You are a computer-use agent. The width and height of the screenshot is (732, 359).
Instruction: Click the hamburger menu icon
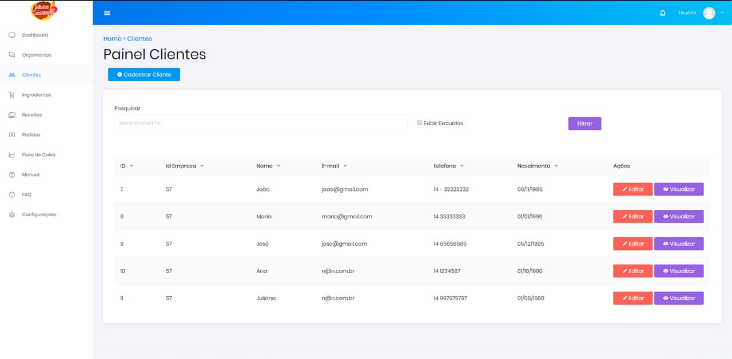(107, 13)
